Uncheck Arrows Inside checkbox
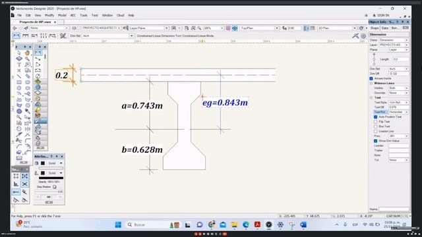Viewport: 422px width, 237px height. click(371, 78)
